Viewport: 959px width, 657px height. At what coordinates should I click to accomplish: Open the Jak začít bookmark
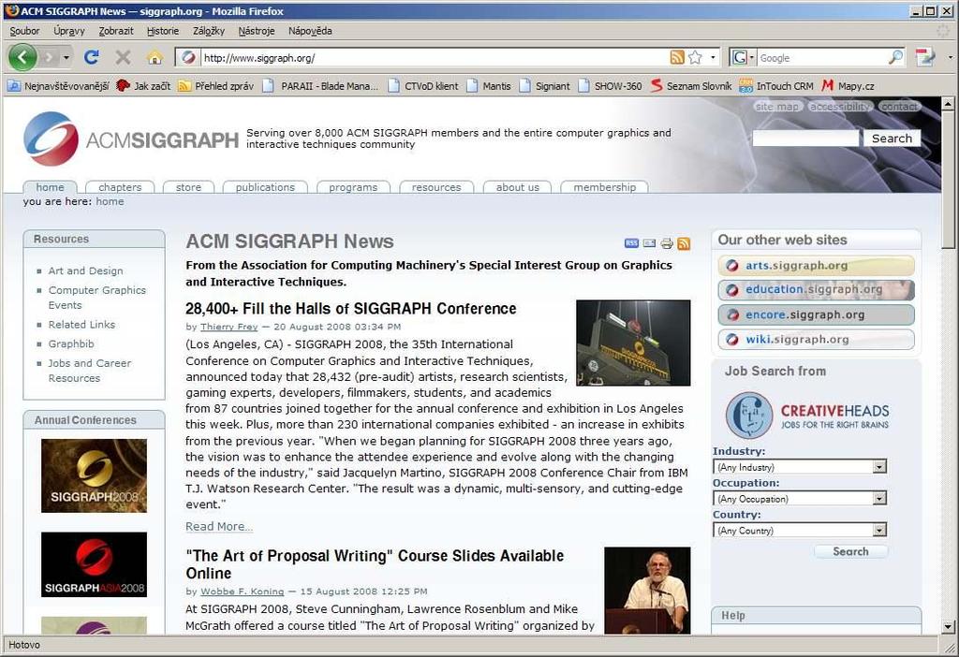tap(143, 86)
